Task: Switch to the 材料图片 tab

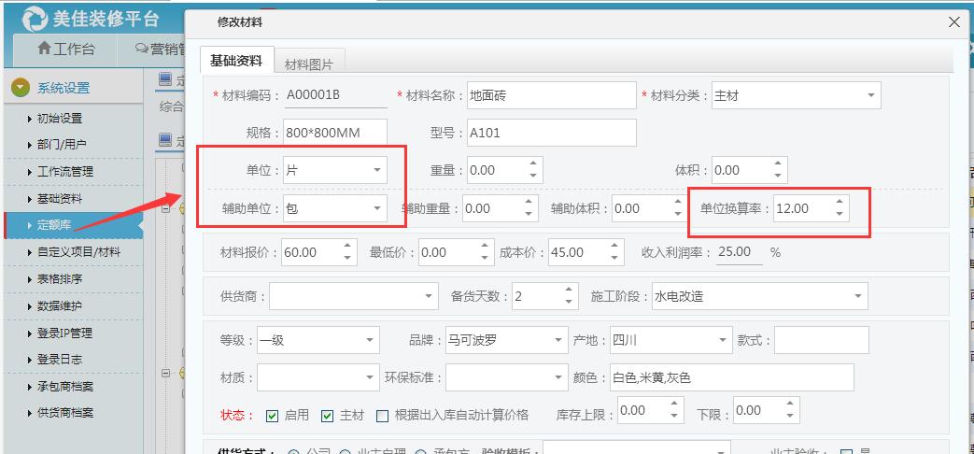Action: click(x=308, y=64)
